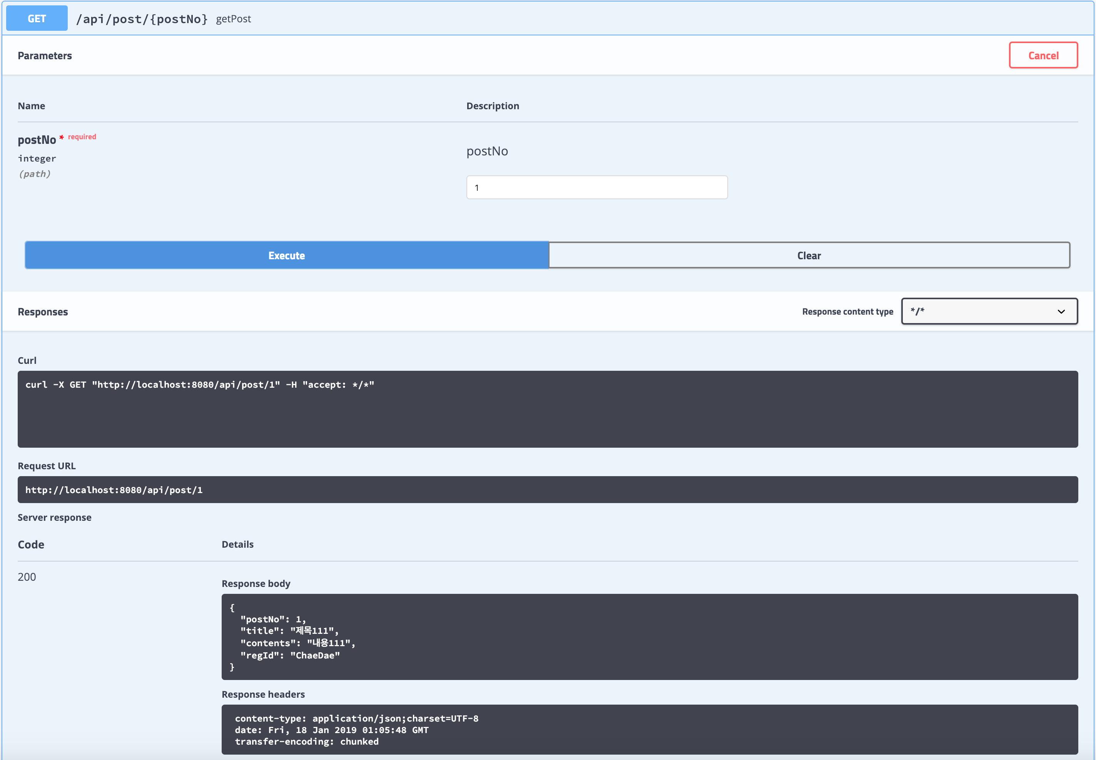Image resolution: width=1096 pixels, height=760 pixels.
Task: Click the blue GET method badge
Action: [37, 18]
